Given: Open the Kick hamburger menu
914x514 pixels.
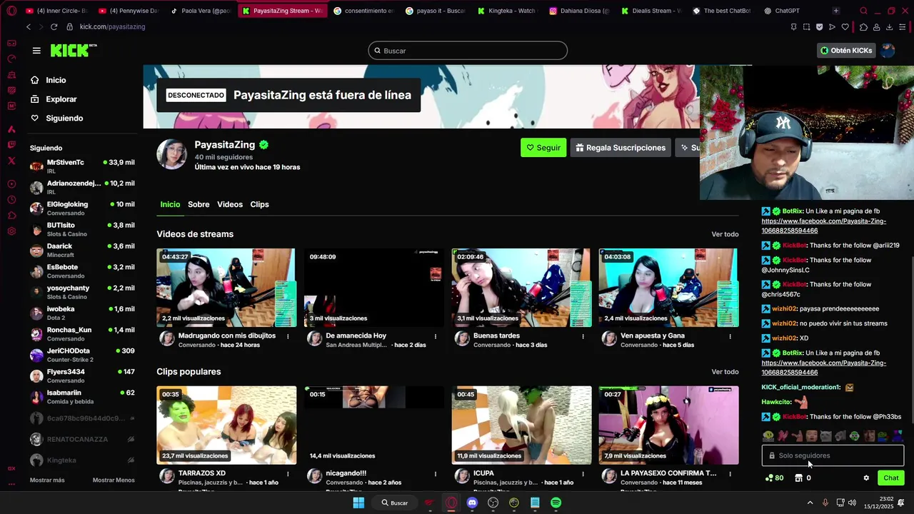Looking at the screenshot, I should [36, 51].
